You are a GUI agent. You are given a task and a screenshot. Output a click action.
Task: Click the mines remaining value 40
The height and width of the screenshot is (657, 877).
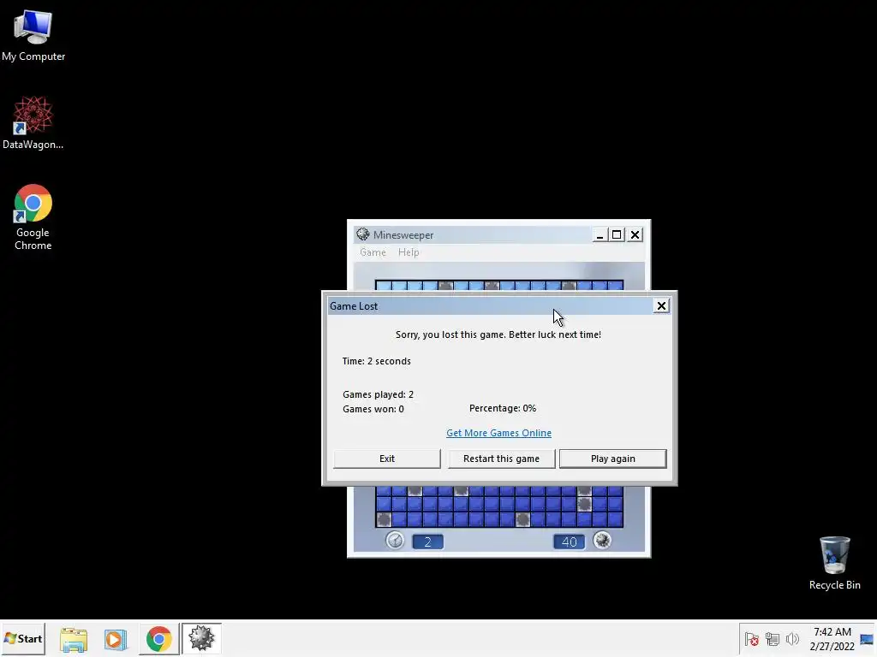(x=569, y=542)
